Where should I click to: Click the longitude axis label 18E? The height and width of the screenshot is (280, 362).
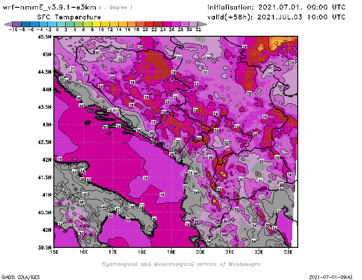pyautogui.click(x=142, y=252)
